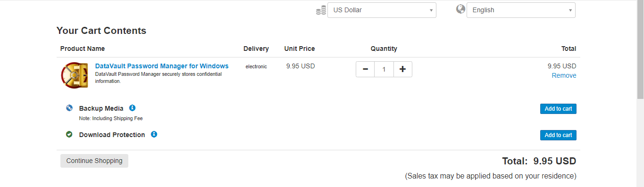Open the Backup Media info icon
Image resolution: width=644 pixels, height=187 pixels.
pyautogui.click(x=132, y=108)
